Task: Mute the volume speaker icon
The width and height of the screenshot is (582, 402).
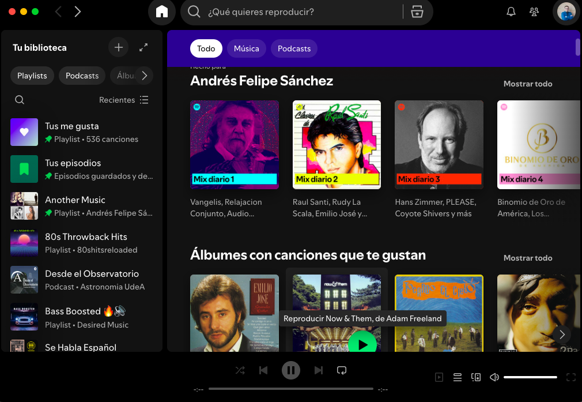Action: [x=494, y=377]
